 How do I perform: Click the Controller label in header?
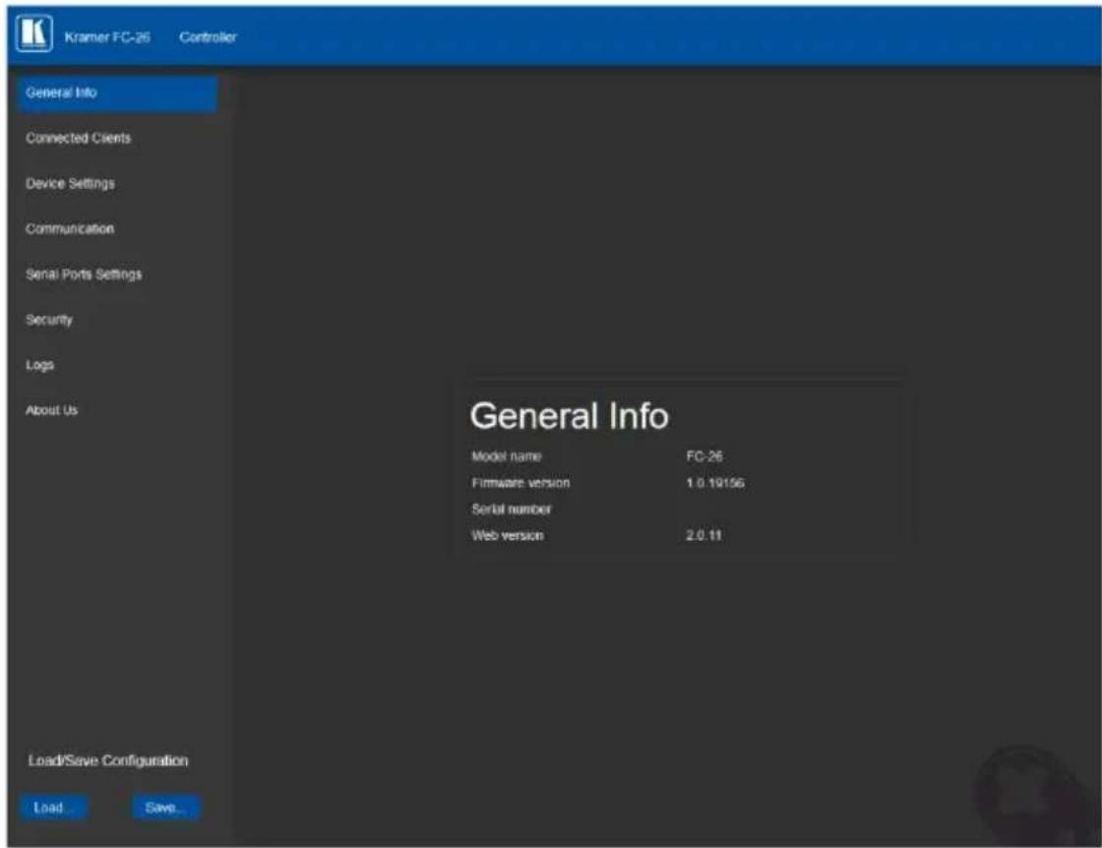(208, 37)
